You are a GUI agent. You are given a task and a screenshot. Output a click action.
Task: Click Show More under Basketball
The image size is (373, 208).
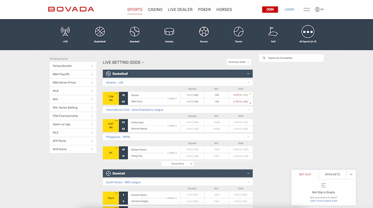pyautogui.click(x=178, y=164)
